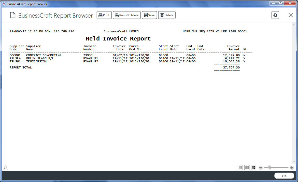Click invoice number 29933
This screenshot has width=298, height=182.
pyautogui.click(x=88, y=55)
